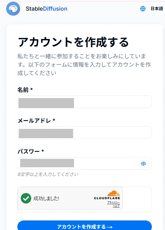The height and width of the screenshot is (230, 165).
Task: Click the StableDiffusion palette logo icon
Action: (x=13, y=9)
